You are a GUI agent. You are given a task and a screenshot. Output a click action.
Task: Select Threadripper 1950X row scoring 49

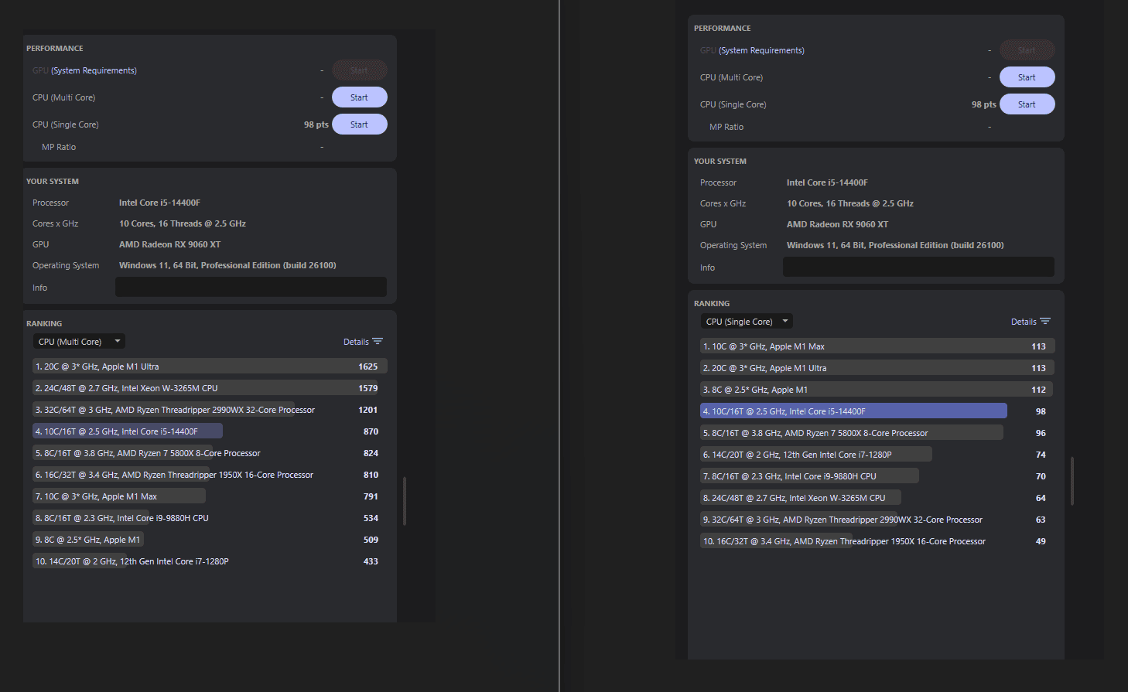tap(877, 541)
